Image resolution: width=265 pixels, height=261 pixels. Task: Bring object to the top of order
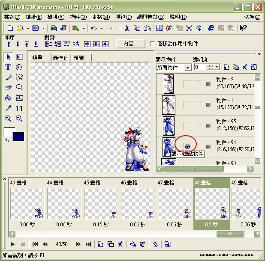coord(27,44)
